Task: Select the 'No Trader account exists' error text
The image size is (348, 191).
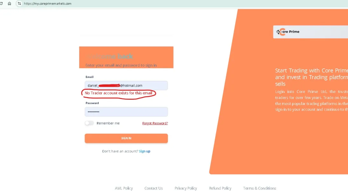Action: pos(118,93)
